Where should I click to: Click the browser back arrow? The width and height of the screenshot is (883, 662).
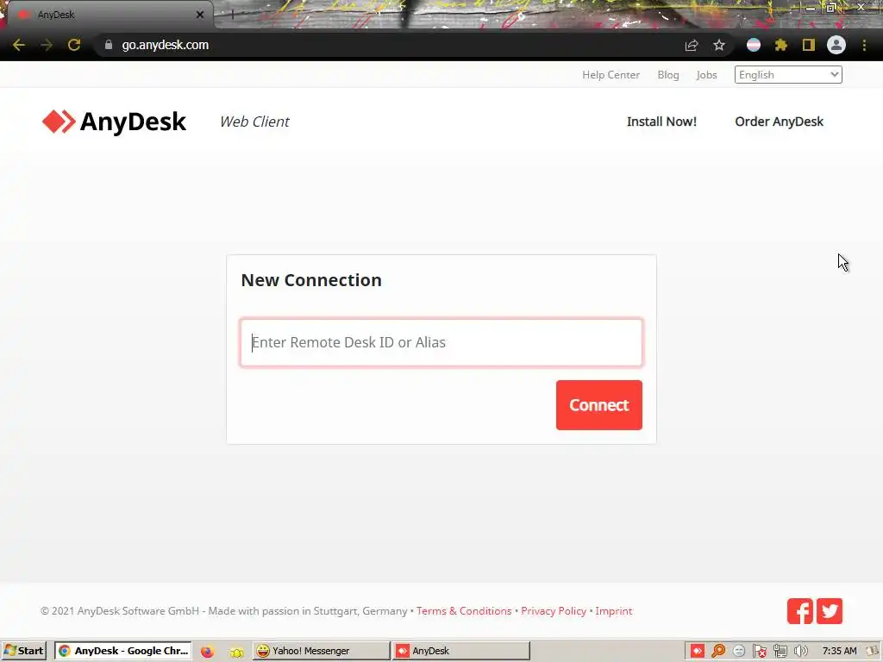[19, 45]
